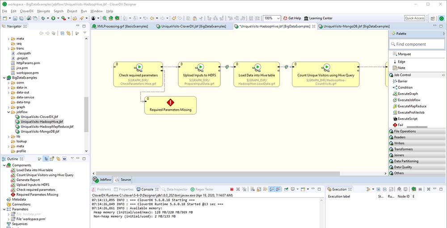Switch to the Source tab below canvas
This screenshot has height=228, width=447.
pos(123,180)
